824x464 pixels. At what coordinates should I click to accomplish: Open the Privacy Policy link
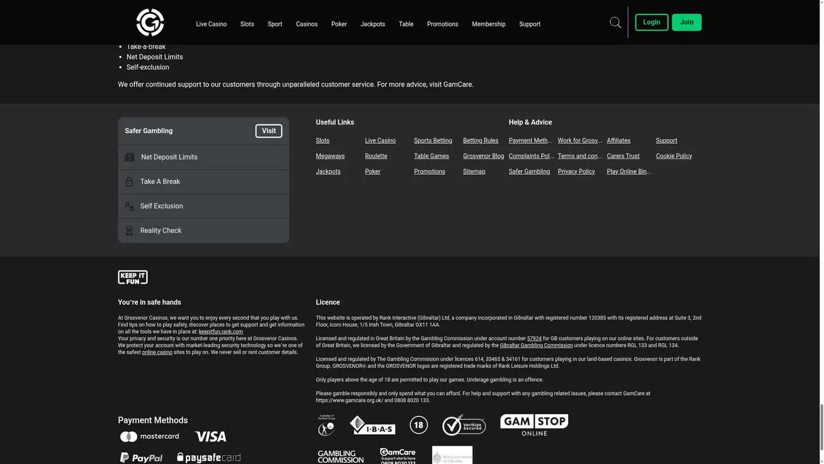[x=576, y=171]
